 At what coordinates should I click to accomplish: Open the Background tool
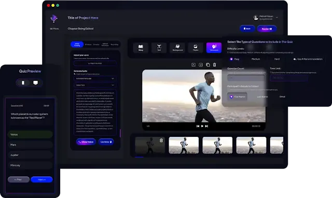click(x=177, y=48)
